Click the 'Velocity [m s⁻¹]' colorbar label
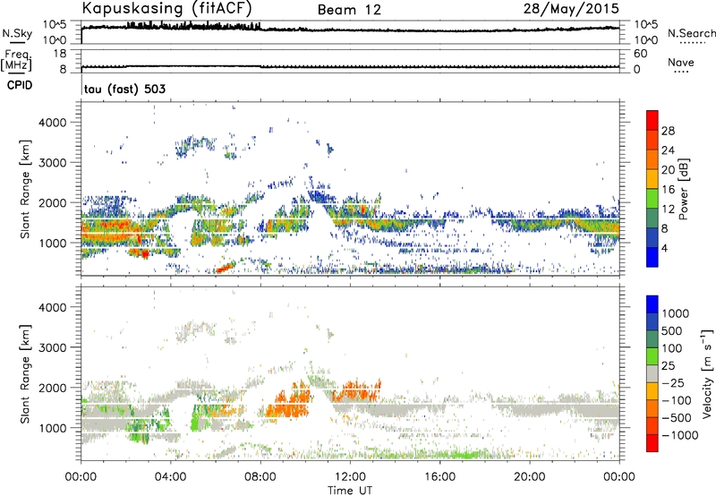Viewport: 716px width, 496px height. 707,373
